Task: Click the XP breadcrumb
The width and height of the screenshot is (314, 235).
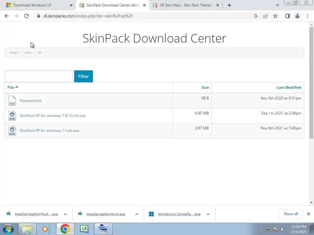Action: tap(40, 53)
